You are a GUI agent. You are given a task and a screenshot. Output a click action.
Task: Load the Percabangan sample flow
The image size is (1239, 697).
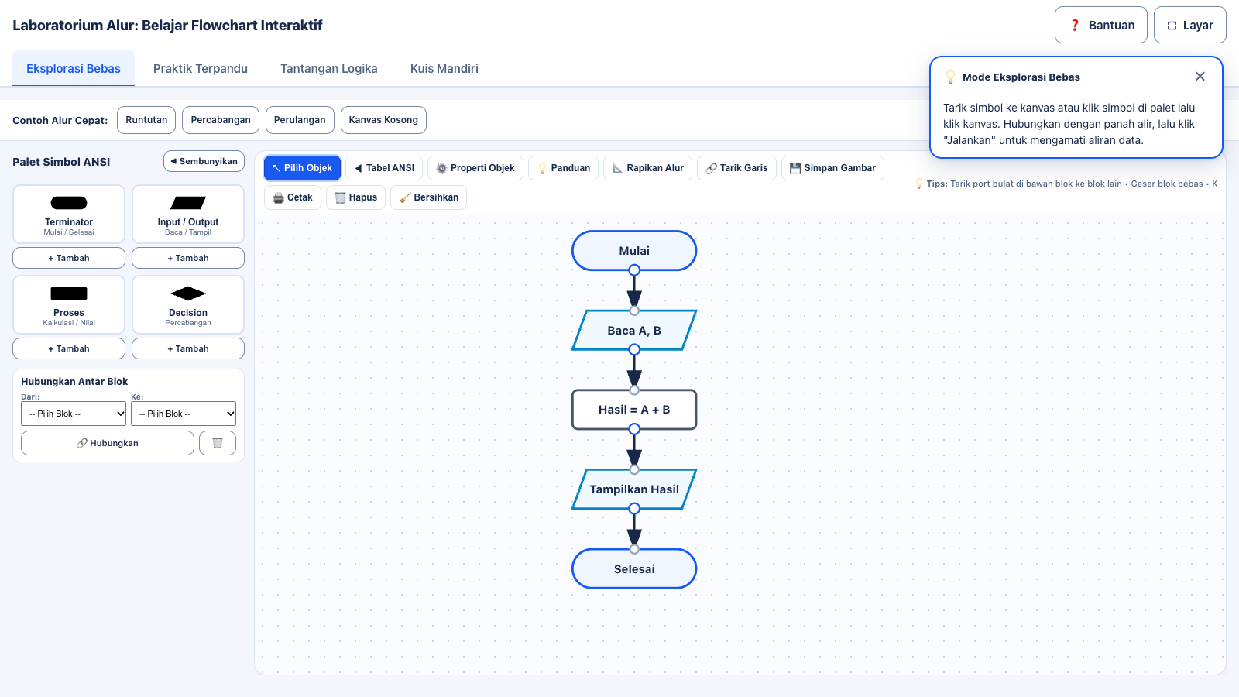point(221,120)
